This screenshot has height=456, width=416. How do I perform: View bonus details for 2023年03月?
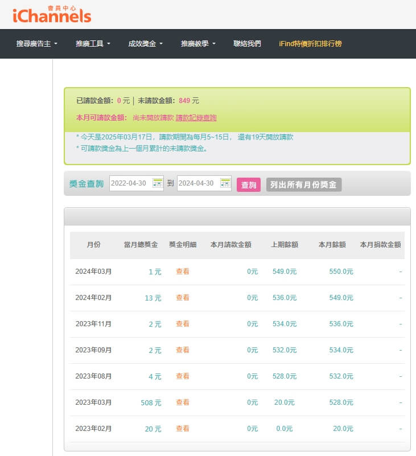coord(183,402)
